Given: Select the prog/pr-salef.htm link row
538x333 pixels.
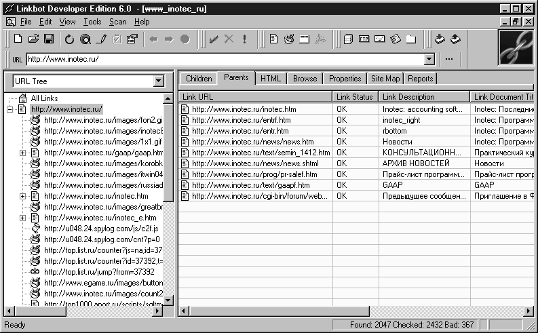Looking at the screenshot, I should point(356,174).
